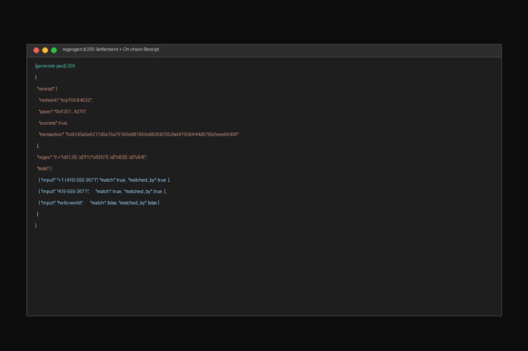The height and width of the screenshot is (351, 528).
Task: Click the transaction hash starting with 0x9243a5e6
Action: [152, 135]
